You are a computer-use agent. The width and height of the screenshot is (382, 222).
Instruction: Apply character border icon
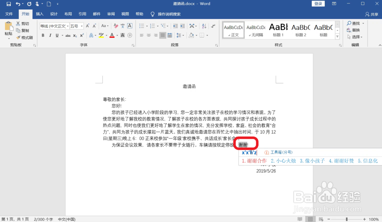[x=130, y=26]
